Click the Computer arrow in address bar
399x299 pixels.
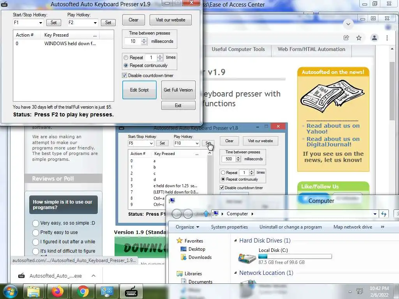coord(252,214)
